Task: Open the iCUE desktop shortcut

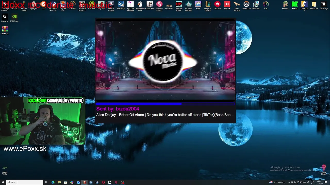Action: (266, 5)
